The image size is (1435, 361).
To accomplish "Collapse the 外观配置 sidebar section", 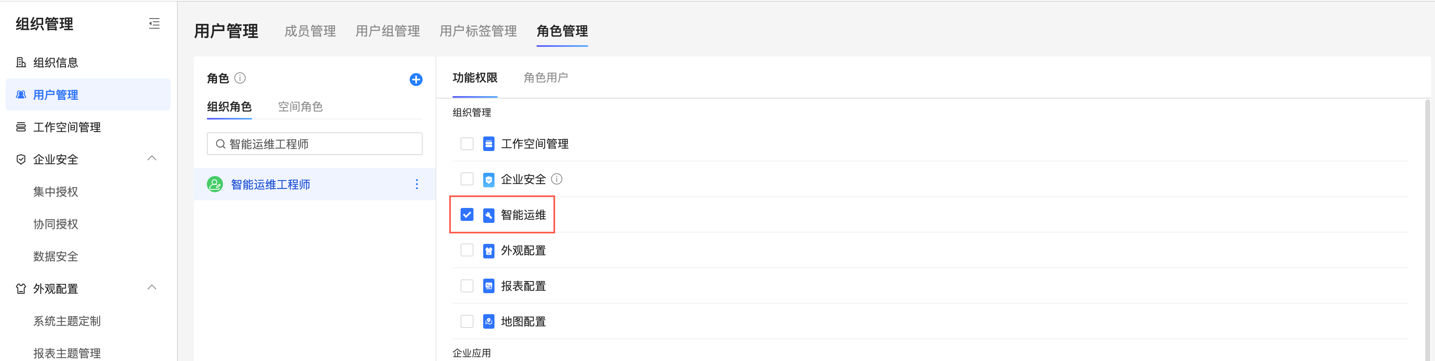I will click(x=151, y=288).
